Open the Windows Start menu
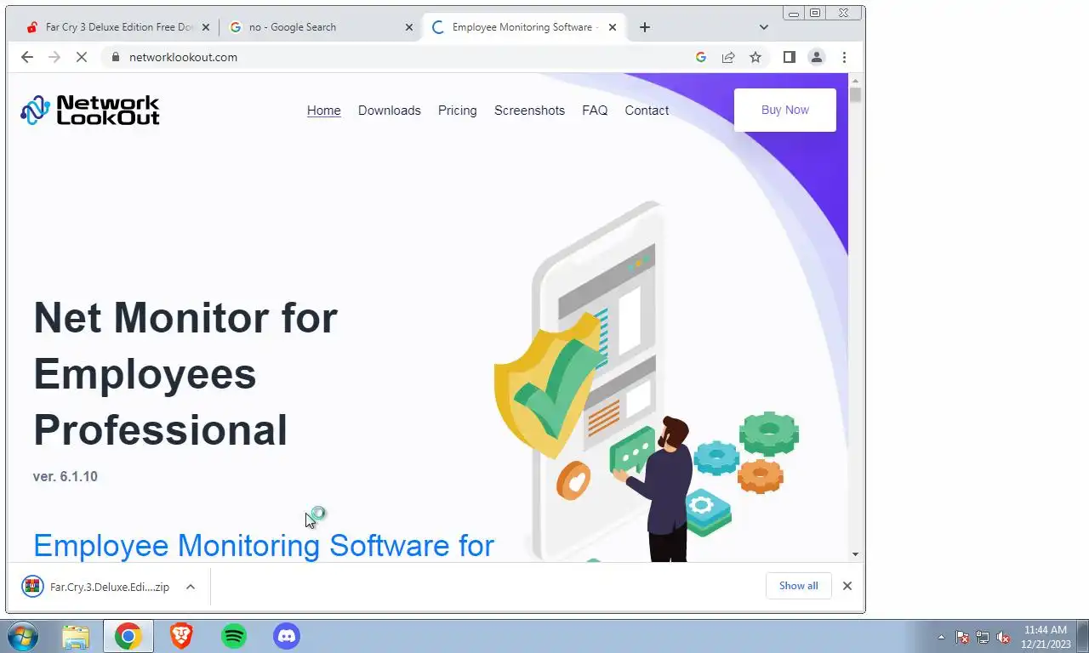 (21, 636)
